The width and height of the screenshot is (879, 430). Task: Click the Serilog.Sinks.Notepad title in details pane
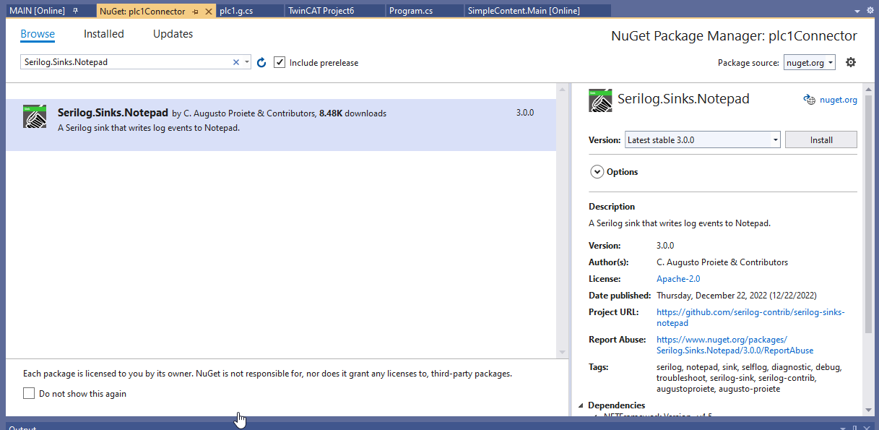(x=683, y=99)
